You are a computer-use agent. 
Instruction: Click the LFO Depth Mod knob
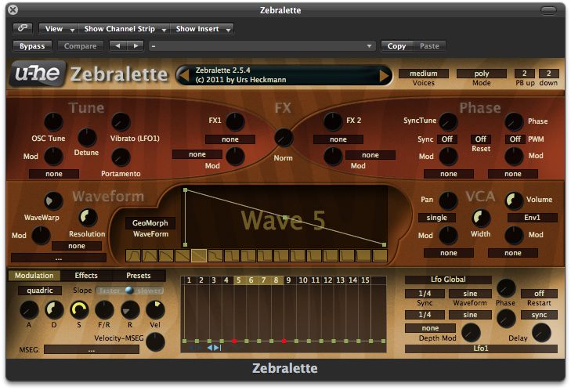[x=471, y=333]
